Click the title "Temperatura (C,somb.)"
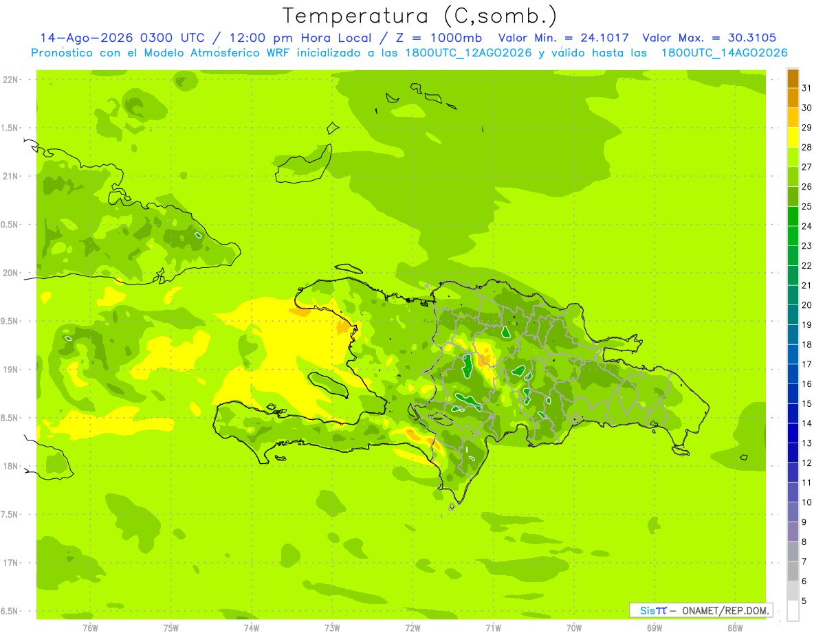The width and height of the screenshot is (825, 637). tap(419, 16)
